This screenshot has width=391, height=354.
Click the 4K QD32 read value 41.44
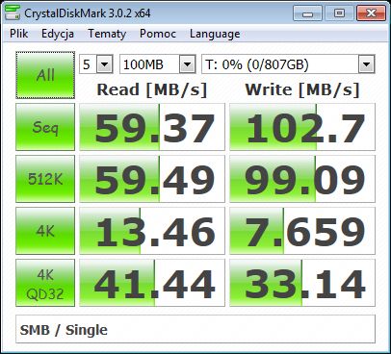(152, 283)
